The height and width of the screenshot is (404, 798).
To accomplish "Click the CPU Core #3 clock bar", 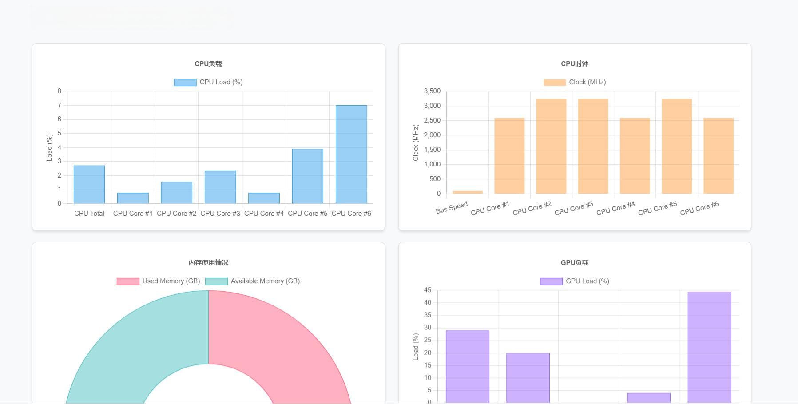I will coord(593,146).
